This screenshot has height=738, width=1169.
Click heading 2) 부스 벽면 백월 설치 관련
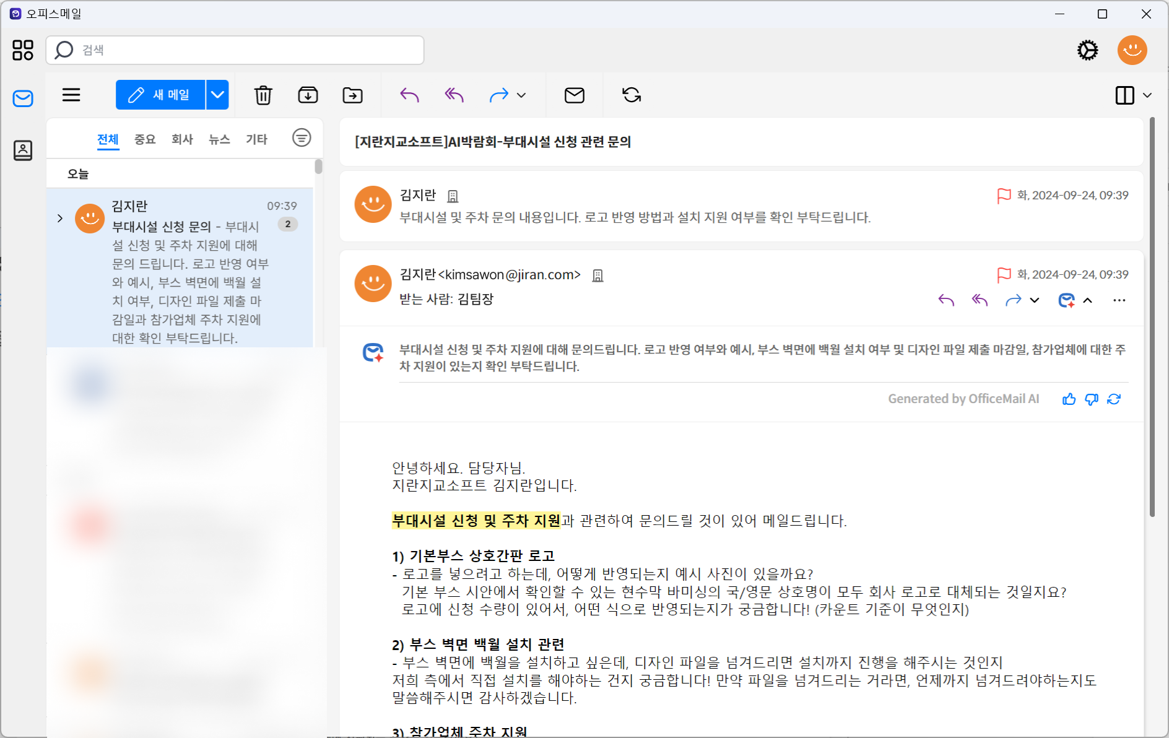(478, 645)
